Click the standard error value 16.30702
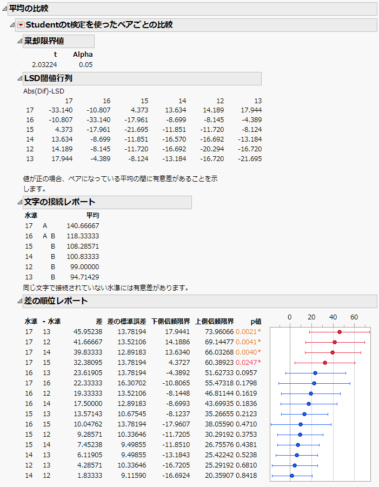Screen dimensions: 379x487 point(132,383)
